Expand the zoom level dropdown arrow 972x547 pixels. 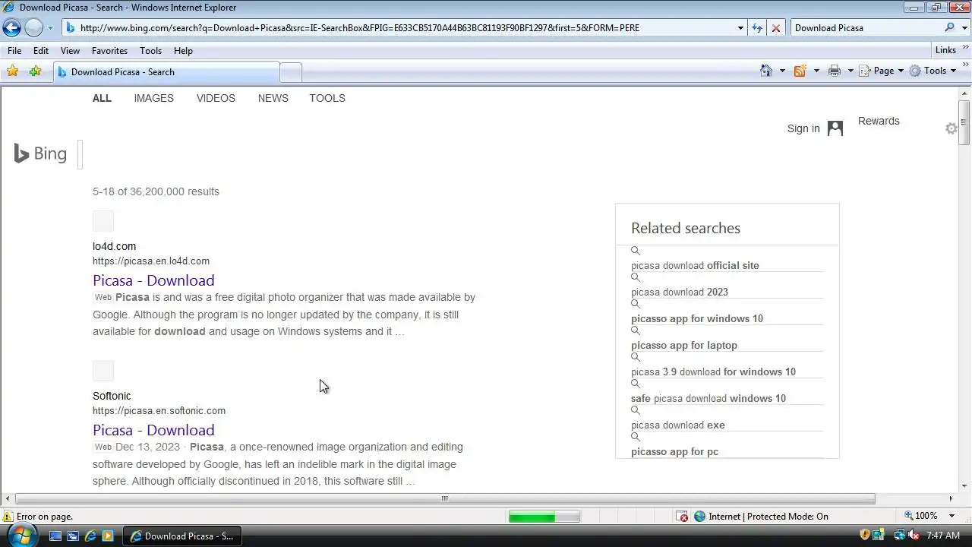pos(951,517)
